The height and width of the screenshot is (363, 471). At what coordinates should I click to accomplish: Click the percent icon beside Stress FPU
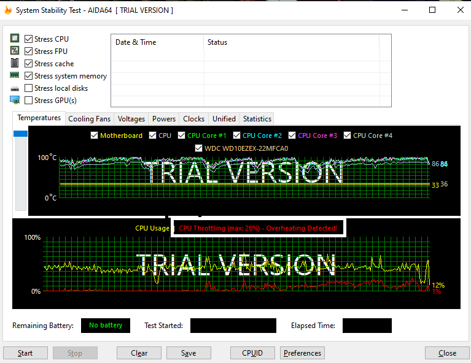pyautogui.click(x=15, y=50)
